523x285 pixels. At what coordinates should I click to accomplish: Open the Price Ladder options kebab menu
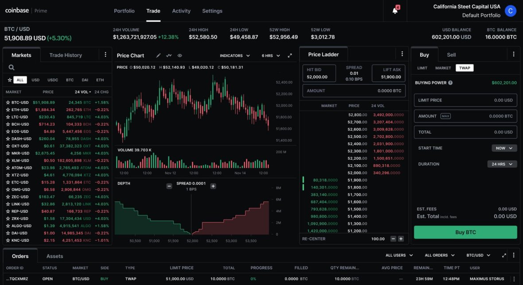(x=402, y=54)
